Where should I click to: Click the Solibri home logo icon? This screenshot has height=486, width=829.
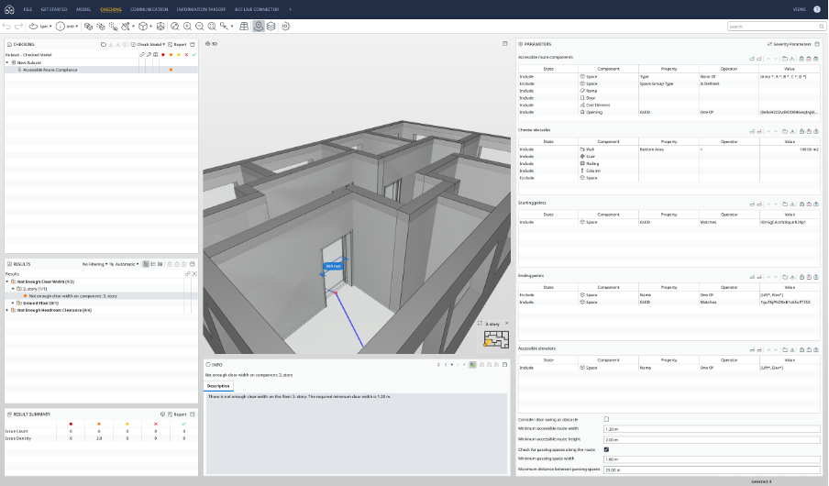tap(9, 8)
